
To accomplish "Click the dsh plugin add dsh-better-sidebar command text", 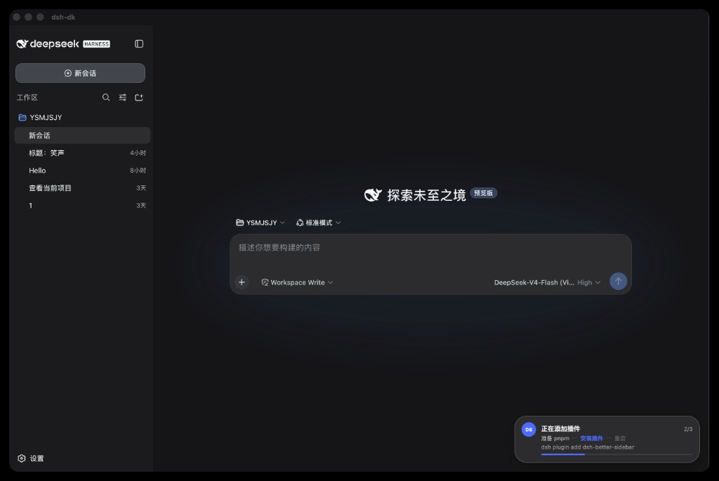I will coord(588,447).
